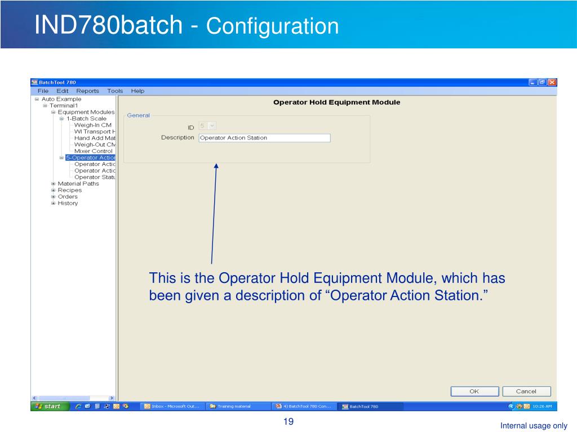The image size is (577, 432).
Task: Select Weigh-Out CM in the tree
Action: click(95, 145)
